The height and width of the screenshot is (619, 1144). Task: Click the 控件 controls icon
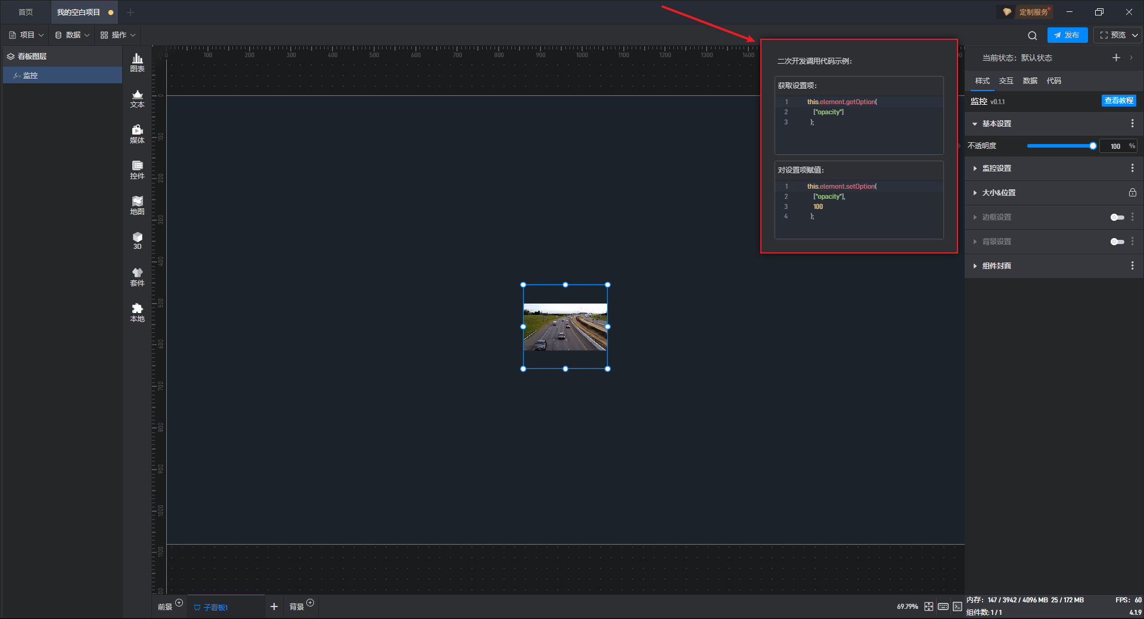click(x=137, y=170)
